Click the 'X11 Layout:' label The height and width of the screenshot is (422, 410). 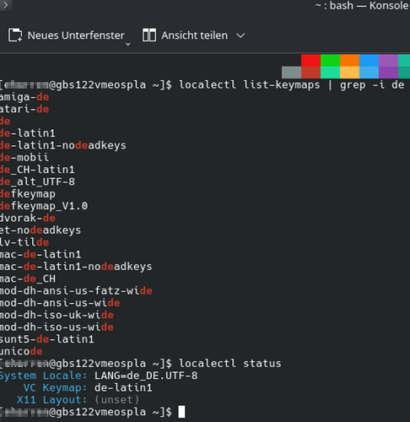tap(52, 400)
